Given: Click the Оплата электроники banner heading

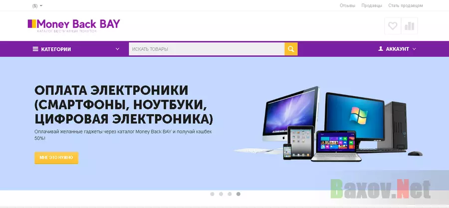Looking at the screenshot, I should pyautogui.click(x=124, y=105).
